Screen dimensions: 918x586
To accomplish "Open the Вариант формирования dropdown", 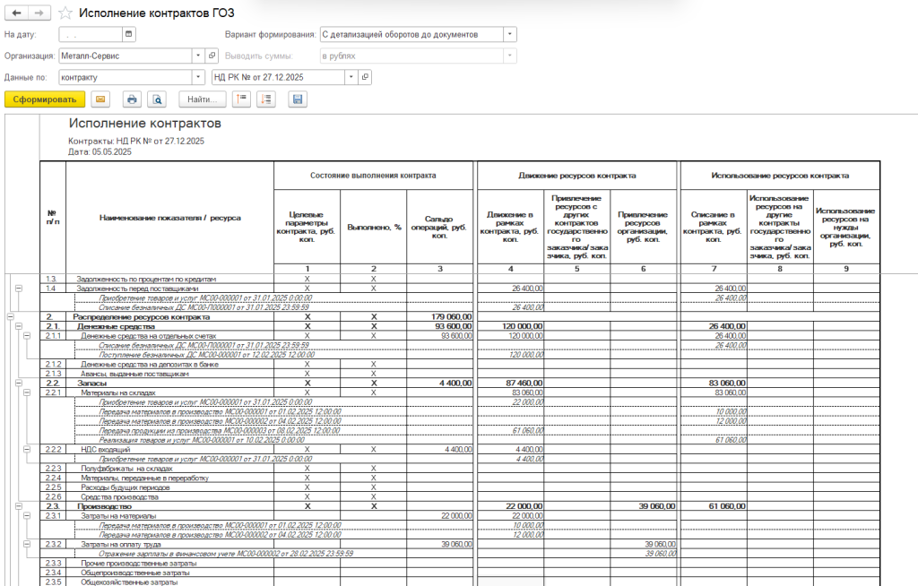I will click(x=510, y=35).
